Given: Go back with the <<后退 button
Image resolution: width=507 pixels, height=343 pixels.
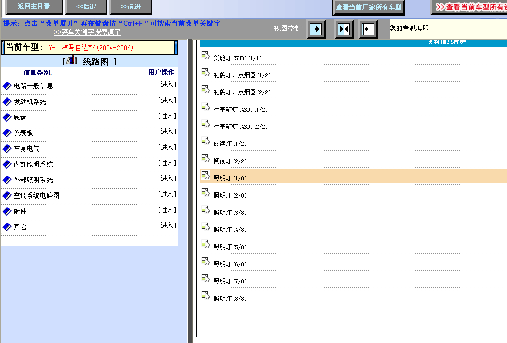Looking at the screenshot, I should 86,7.
